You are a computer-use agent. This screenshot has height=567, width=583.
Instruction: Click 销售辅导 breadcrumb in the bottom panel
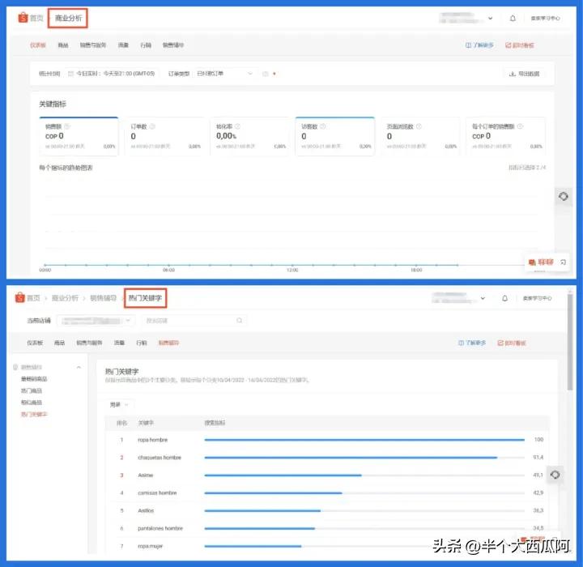point(104,298)
